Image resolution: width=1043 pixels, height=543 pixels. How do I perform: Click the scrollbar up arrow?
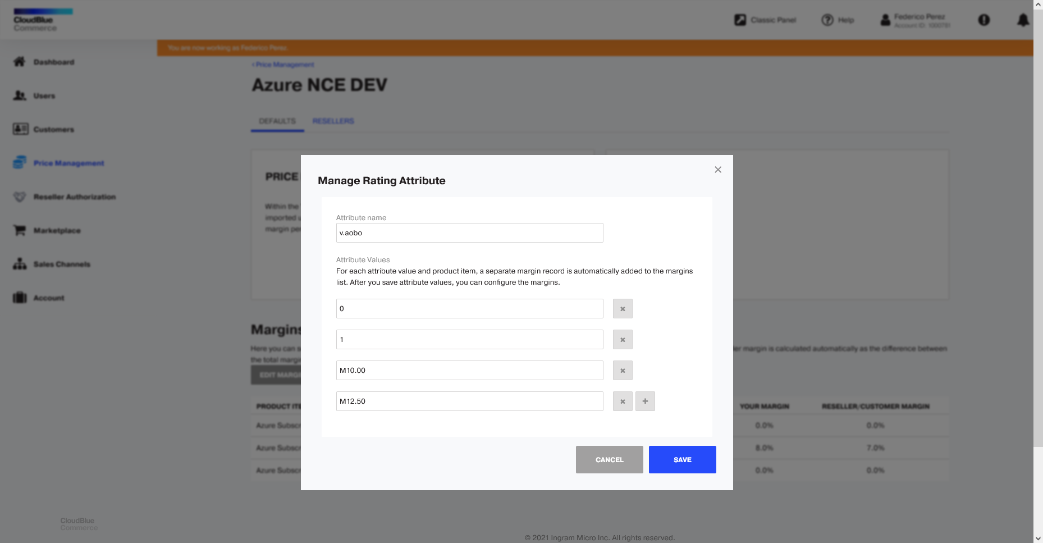[x=1038, y=4]
